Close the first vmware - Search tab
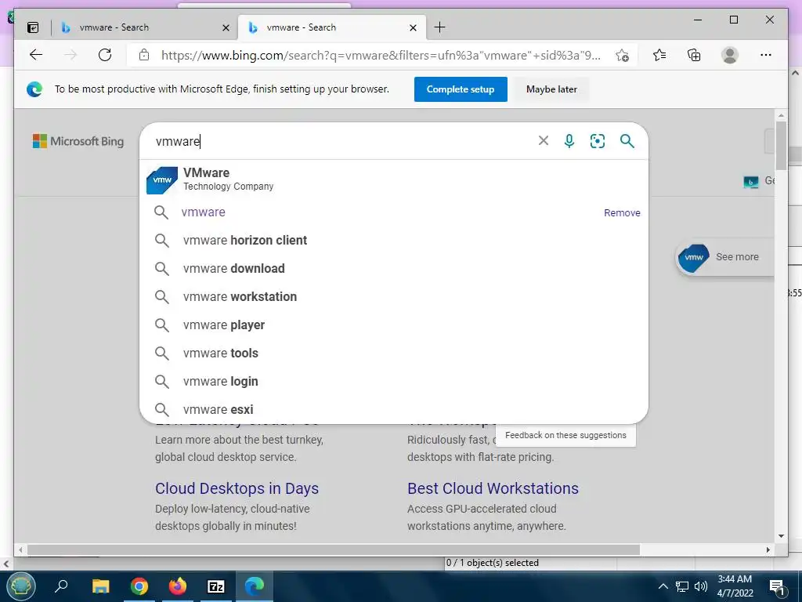Screen dimensions: 802x602 (226, 28)
